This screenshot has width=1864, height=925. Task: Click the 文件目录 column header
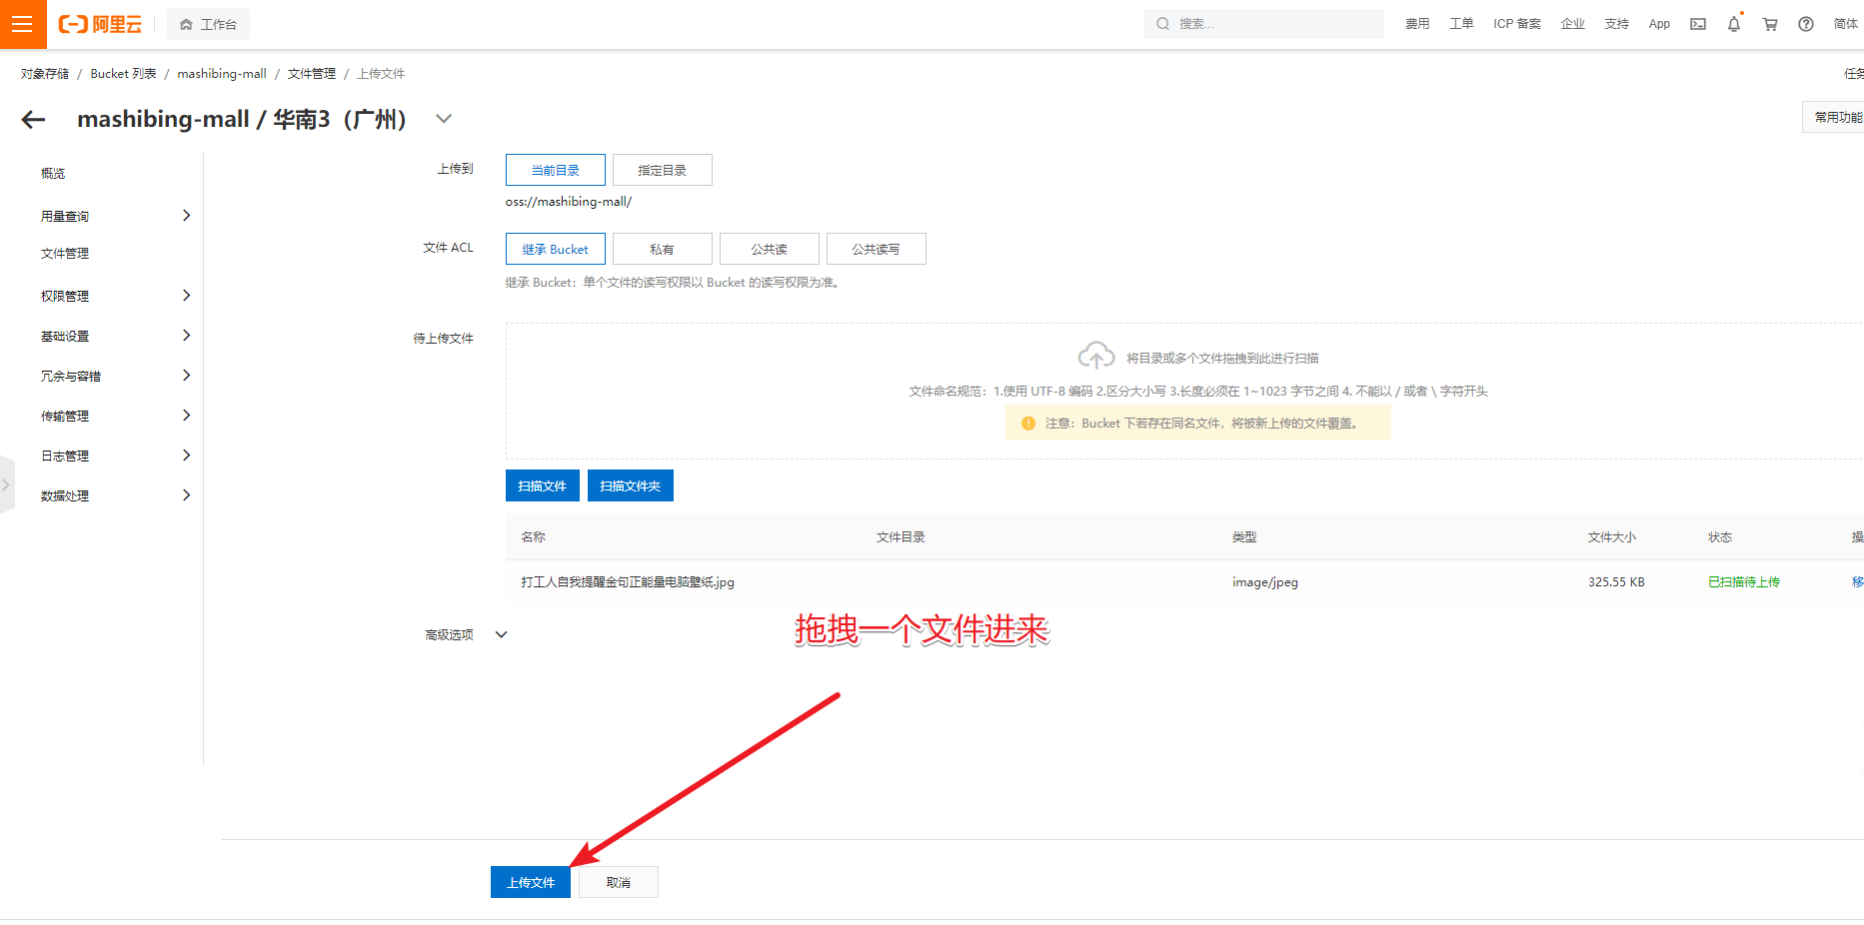(901, 537)
